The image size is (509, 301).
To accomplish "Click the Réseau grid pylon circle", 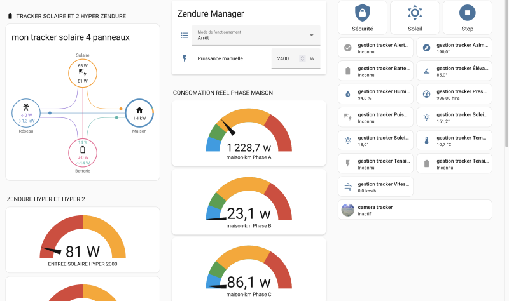I will click(26, 113).
